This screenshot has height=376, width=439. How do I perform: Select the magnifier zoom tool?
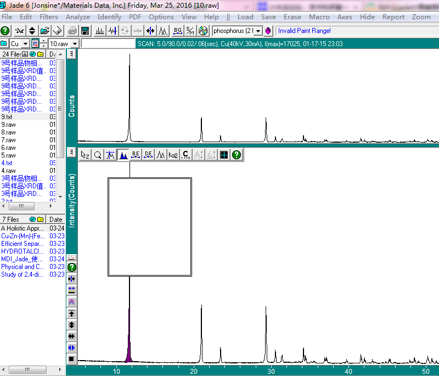click(x=98, y=155)
